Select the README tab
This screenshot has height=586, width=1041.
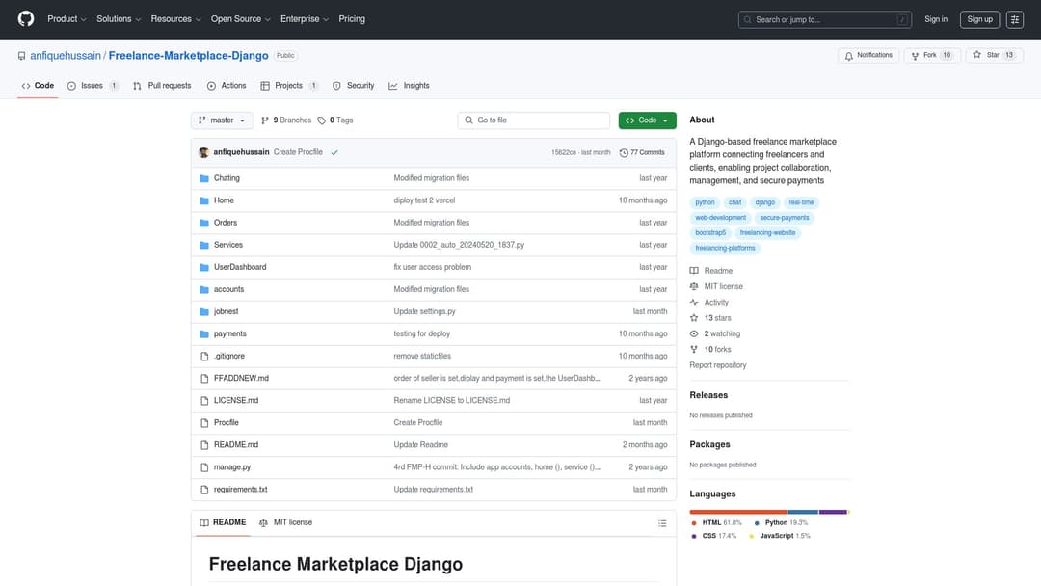click(x=223, y=523)
